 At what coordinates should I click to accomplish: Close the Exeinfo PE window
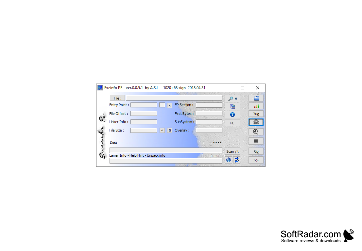pyautogui.click(x=258, y=88)
